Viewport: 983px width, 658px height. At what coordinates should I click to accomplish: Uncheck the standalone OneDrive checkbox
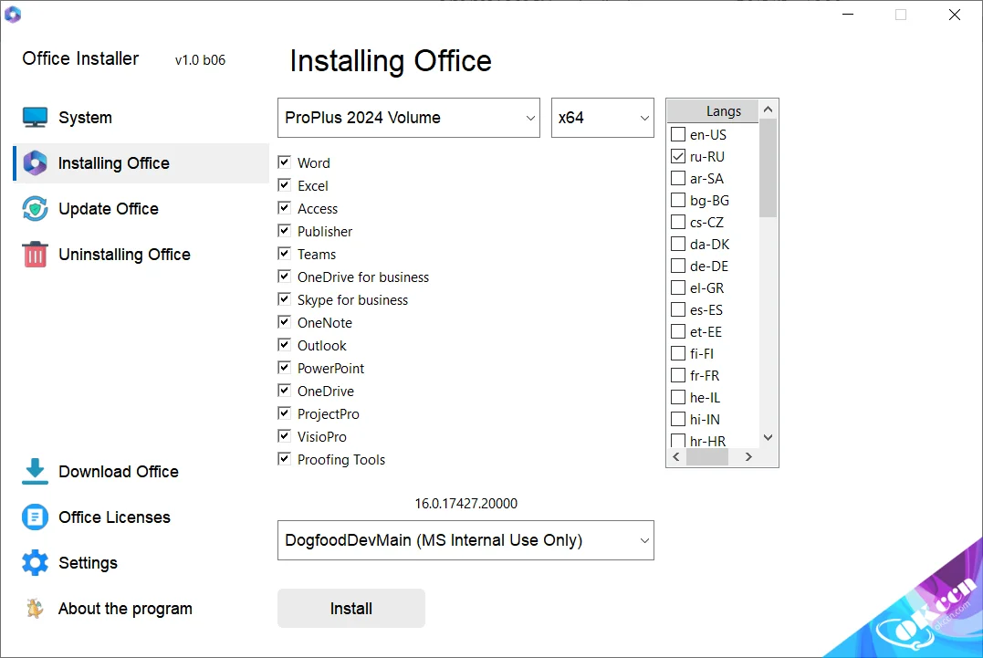pyautogui.click(x=285, y=391)
